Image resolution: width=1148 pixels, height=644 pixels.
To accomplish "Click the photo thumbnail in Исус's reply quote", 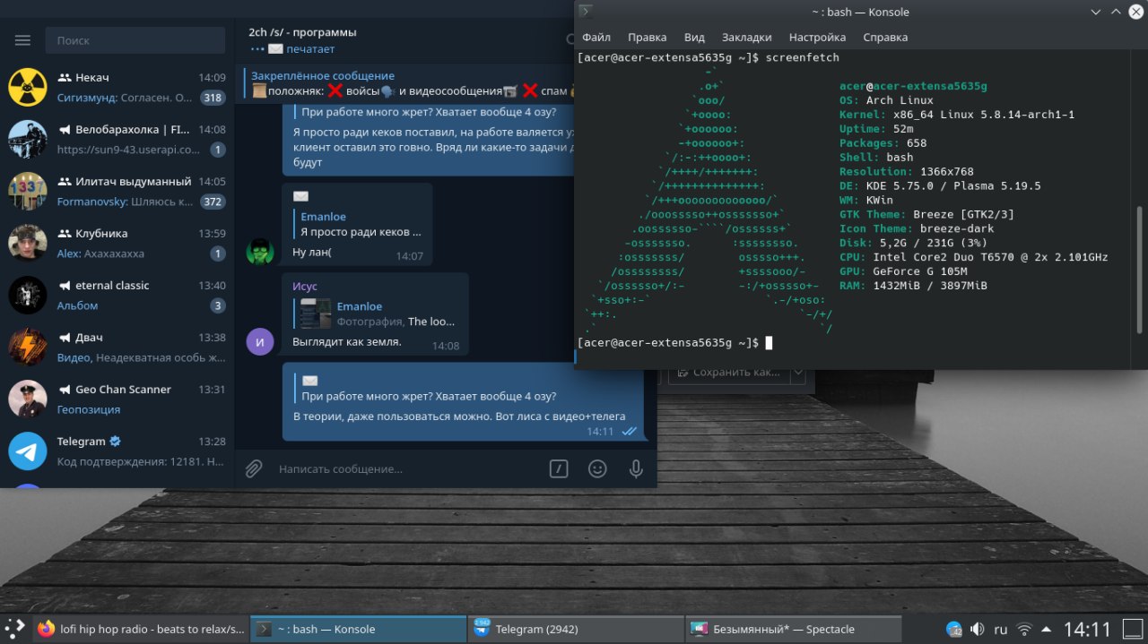I will (315, 313).
